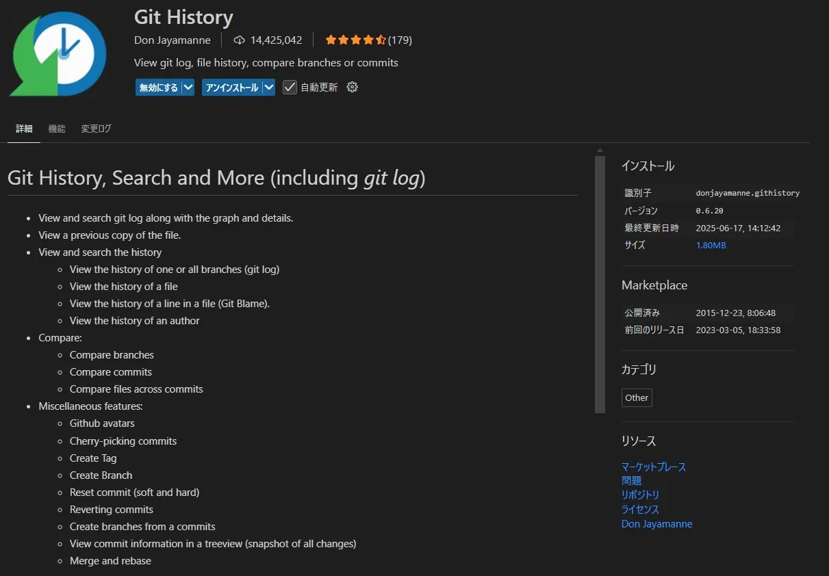The image size is (829, 576).
Task: Switch to the 変更ログ tab
Action: point(96,129)
